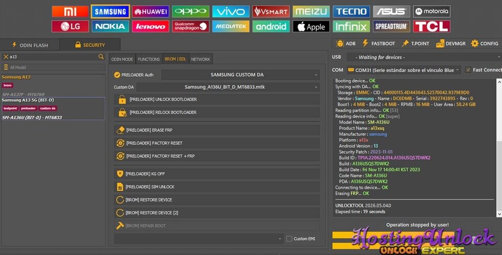Click the testpoint tag label

[10, 109]
